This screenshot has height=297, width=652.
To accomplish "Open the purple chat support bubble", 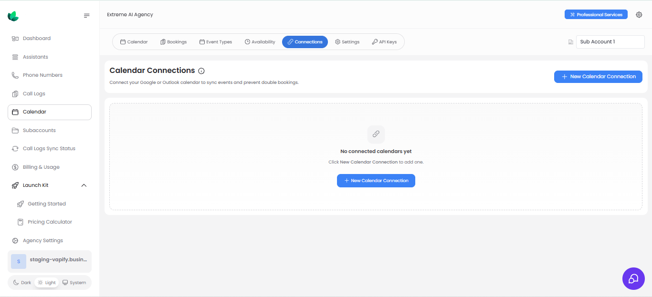I will coord(633,278).
